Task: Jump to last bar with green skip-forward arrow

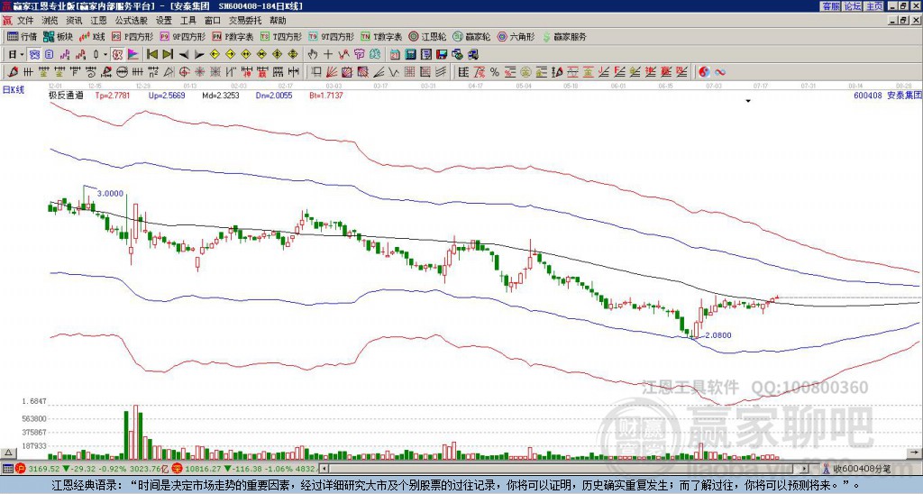Action: [x=168, y=55]
